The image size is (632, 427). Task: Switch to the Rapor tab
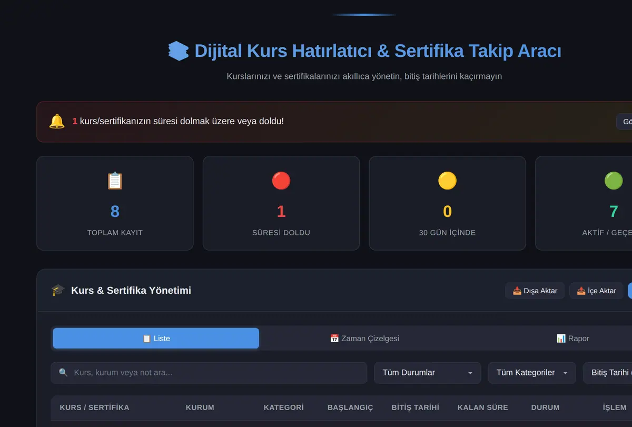point(572,338)
